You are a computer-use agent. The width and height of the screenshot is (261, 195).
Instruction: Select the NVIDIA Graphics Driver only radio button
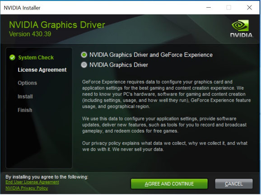click(x=84, y=65)
